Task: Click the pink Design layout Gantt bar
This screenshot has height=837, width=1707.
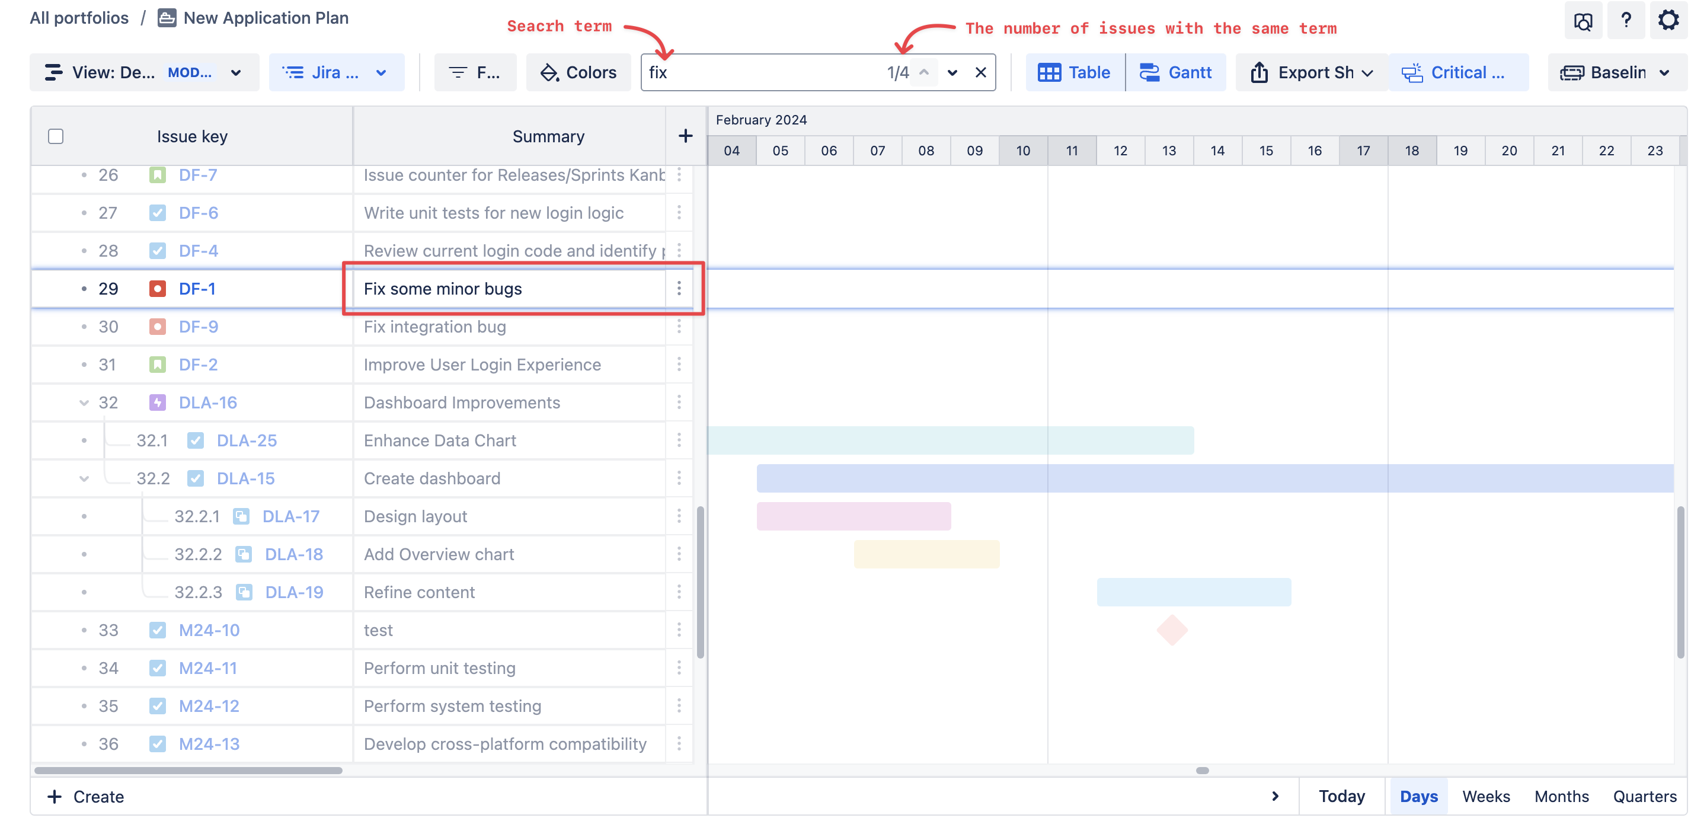Action: [x=853, y=516]
